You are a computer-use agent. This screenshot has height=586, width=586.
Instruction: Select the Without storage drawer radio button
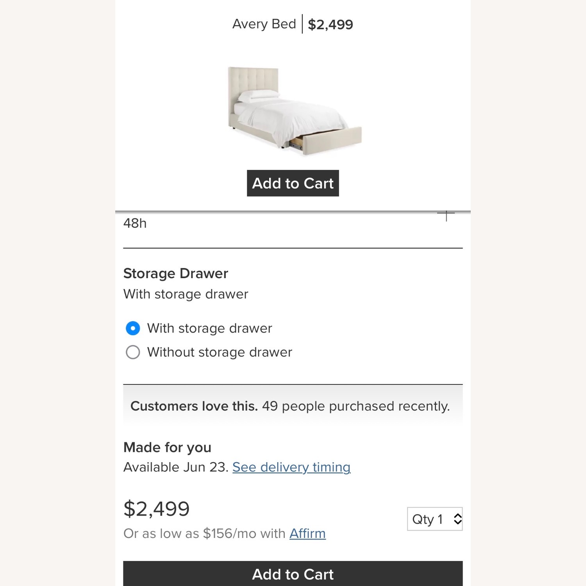pyautogui.click(x=133, y=352)
